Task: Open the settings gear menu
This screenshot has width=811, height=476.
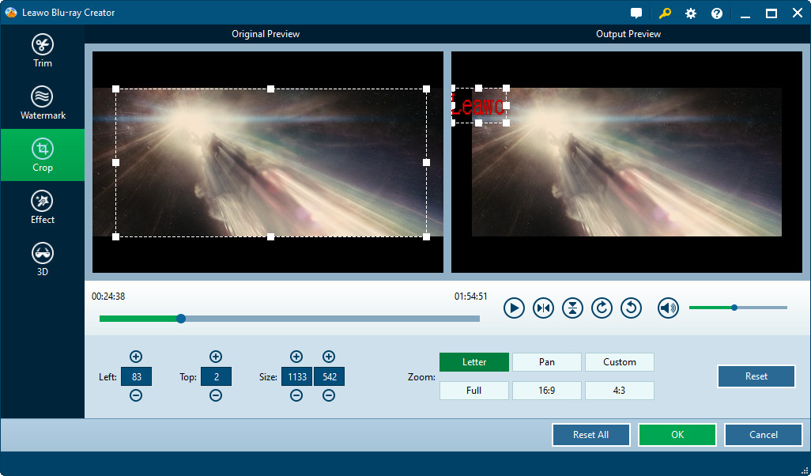Action: pos(690,13)
